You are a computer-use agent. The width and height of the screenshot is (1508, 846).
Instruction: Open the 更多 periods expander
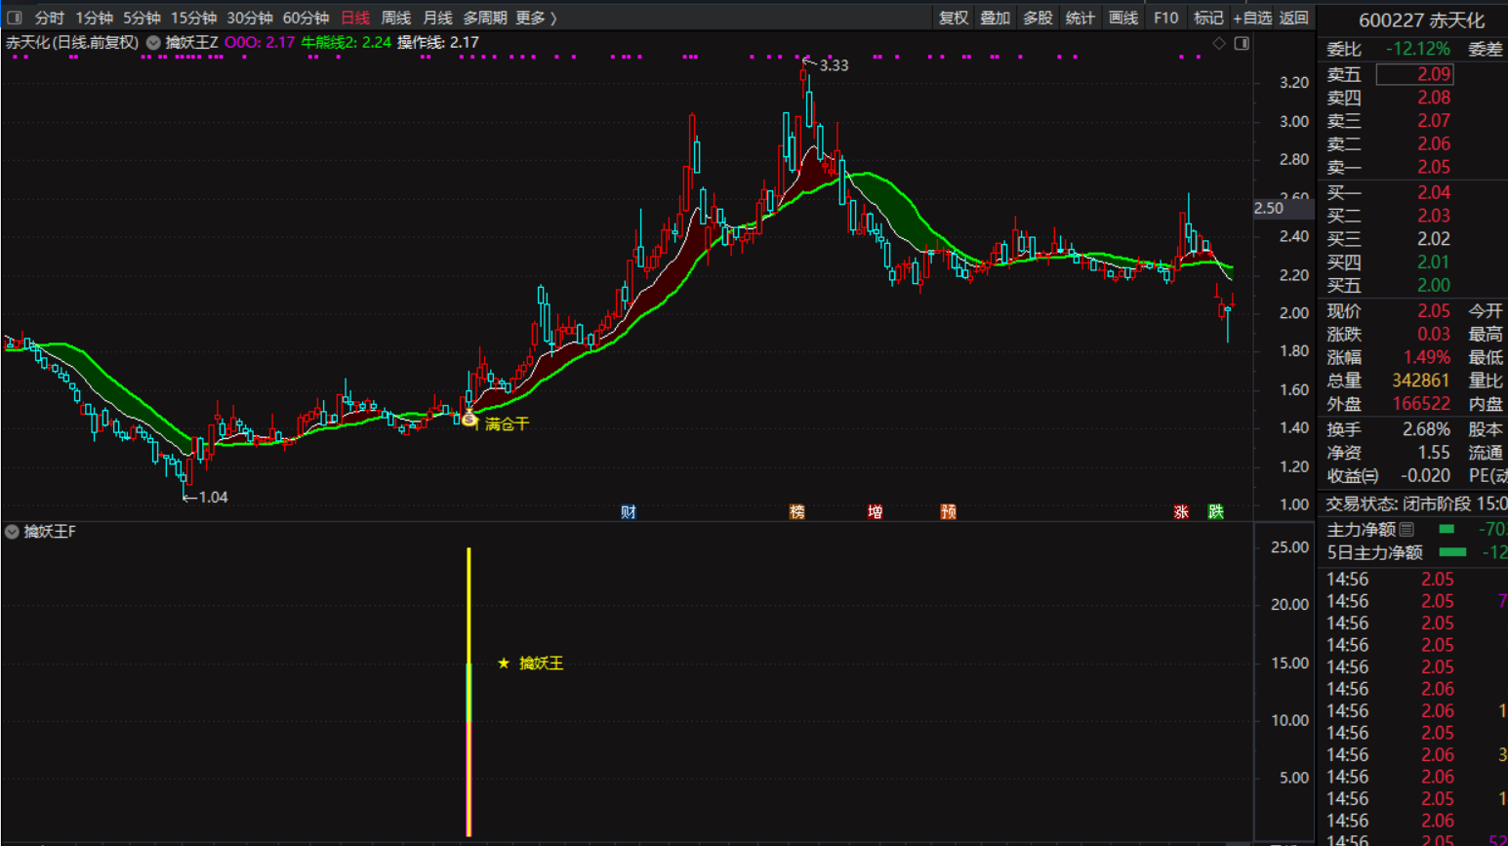coord(536,18)
